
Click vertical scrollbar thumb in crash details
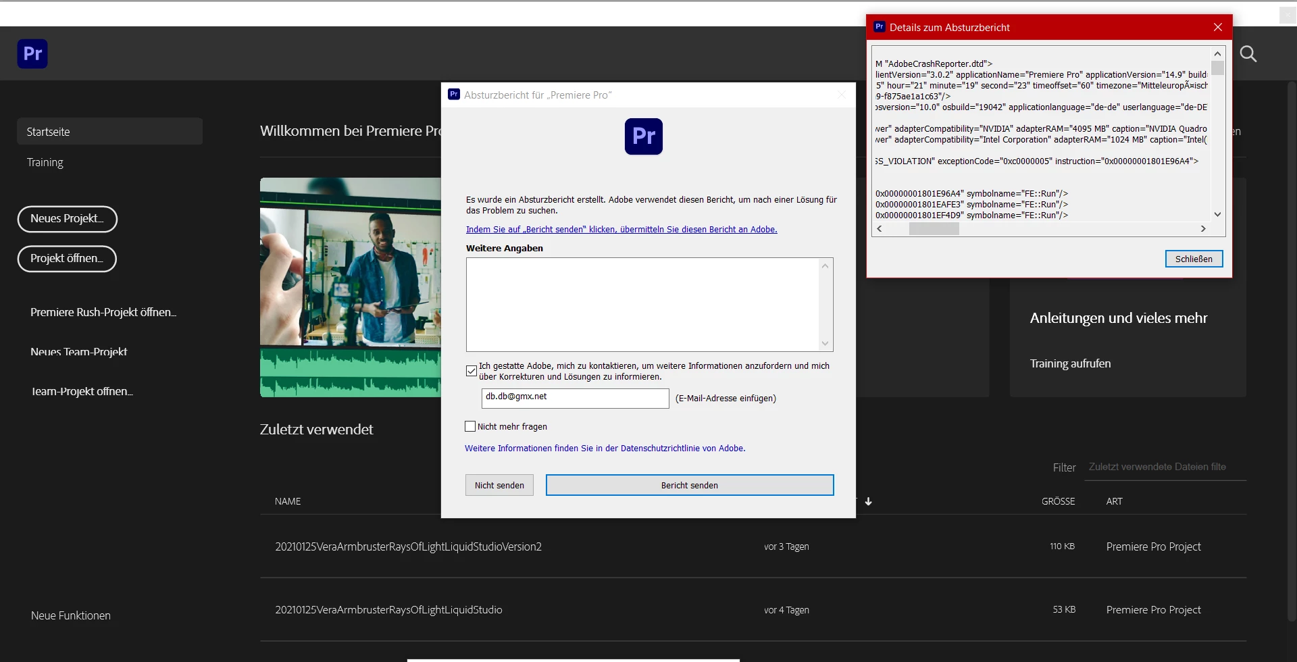1218,68
